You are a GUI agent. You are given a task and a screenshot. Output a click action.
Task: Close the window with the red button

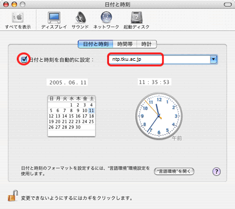pos(6,4)
